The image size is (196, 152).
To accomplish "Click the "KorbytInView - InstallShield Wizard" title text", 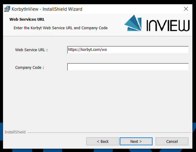I will tap(47, 9).
